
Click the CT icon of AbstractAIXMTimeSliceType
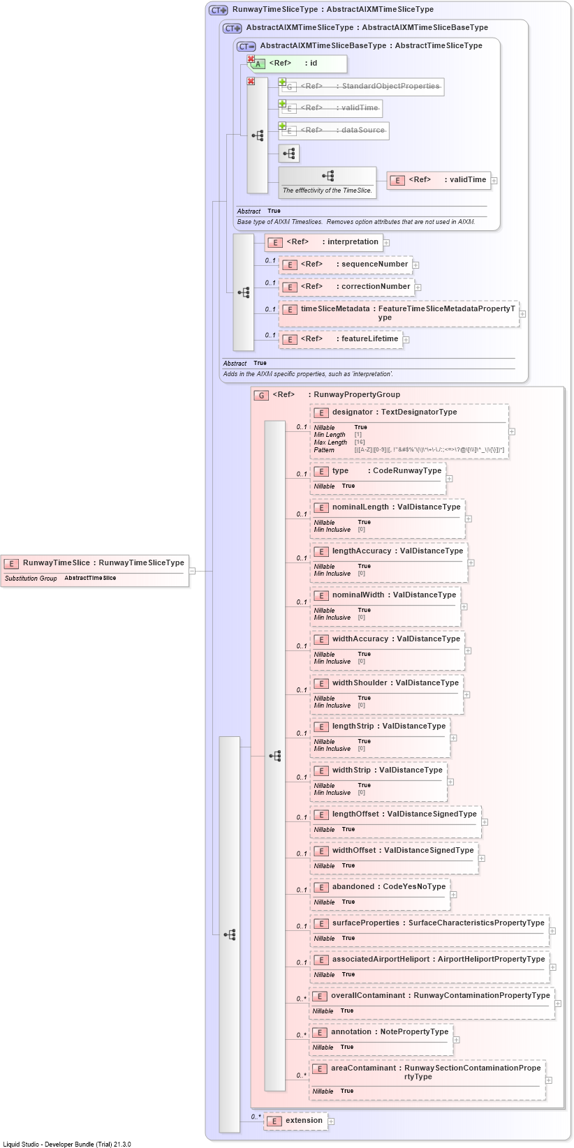coord(233,28)
